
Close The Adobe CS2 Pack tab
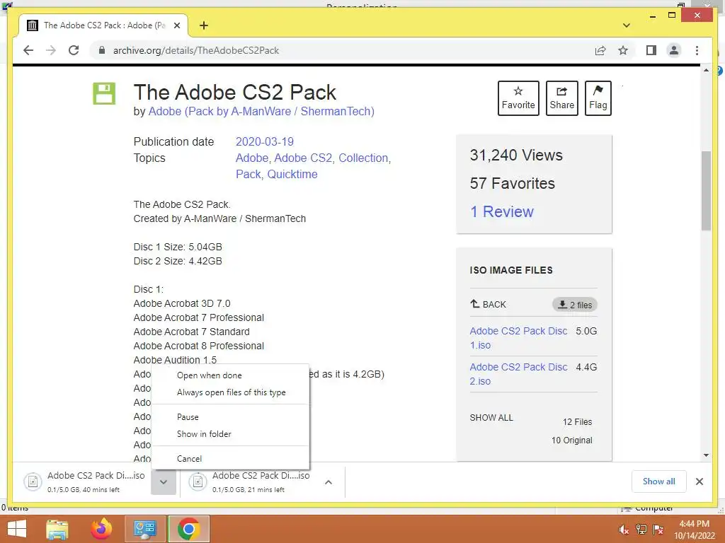tap(176, 25)
